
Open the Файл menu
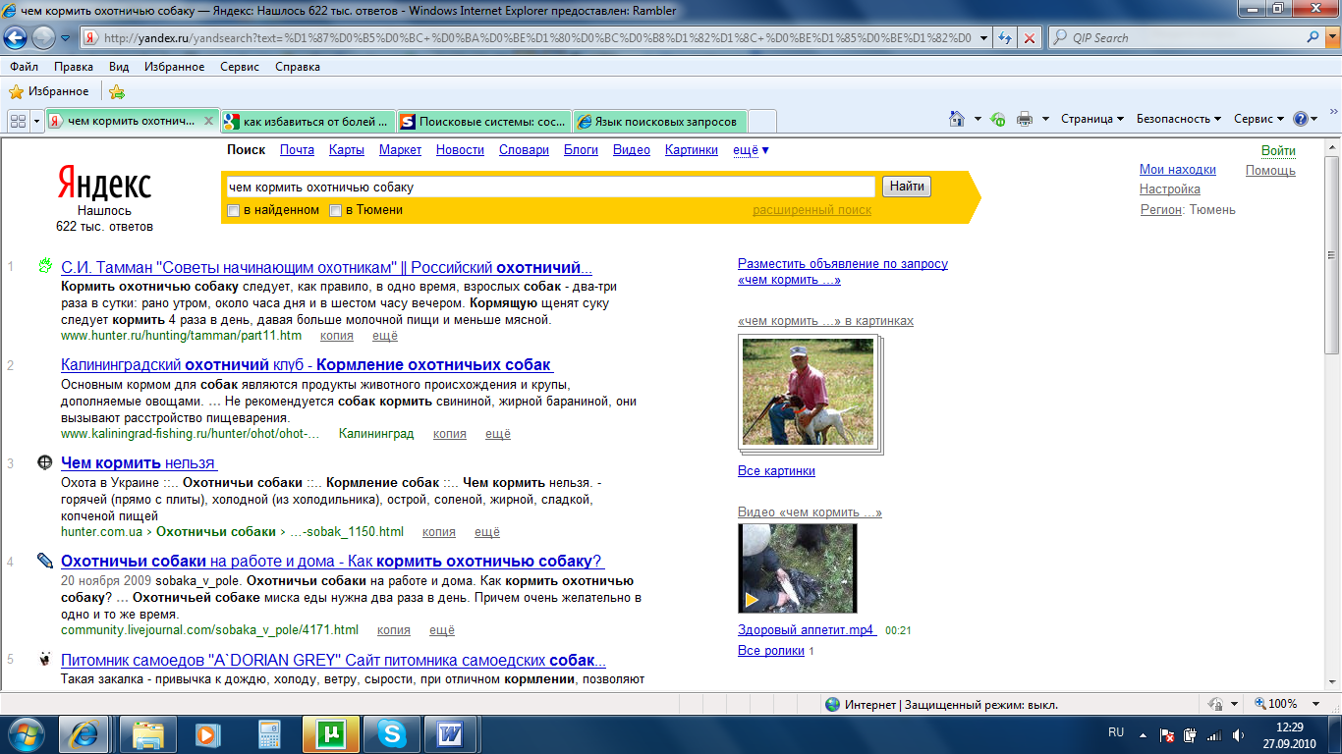click(x=25, y=67)
